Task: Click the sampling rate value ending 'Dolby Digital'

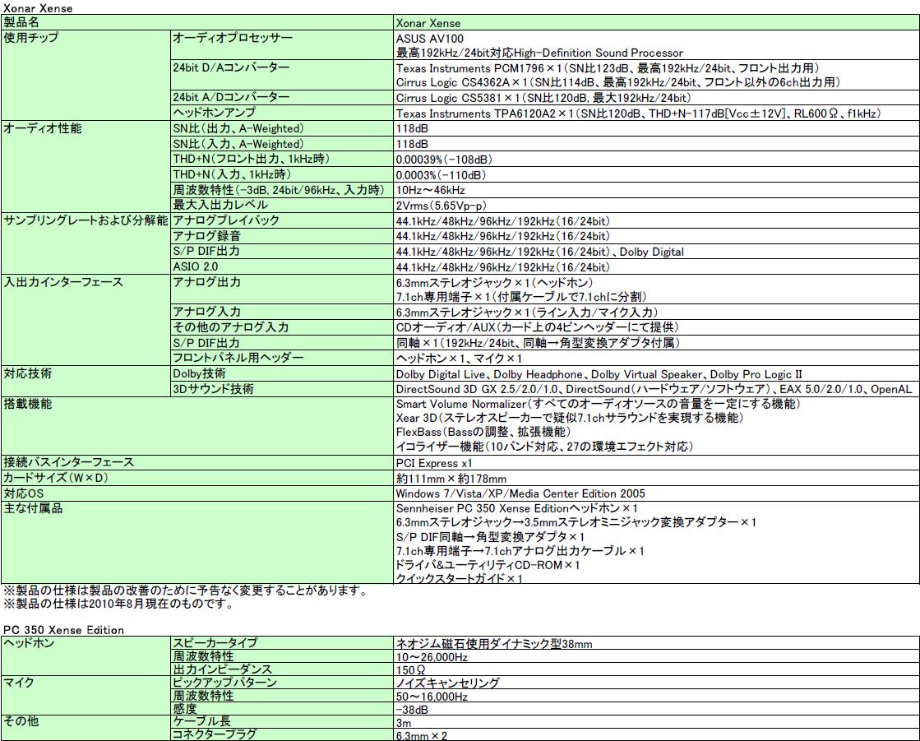Action: point(657,252)
